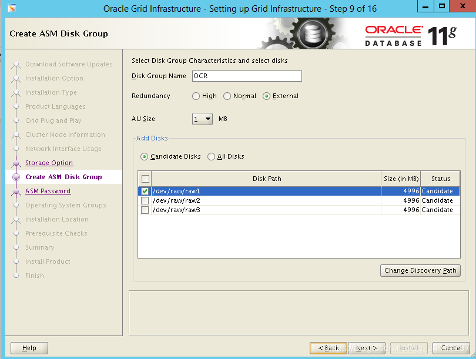Click the Oracle installer window icon

[x=12, y=8]
